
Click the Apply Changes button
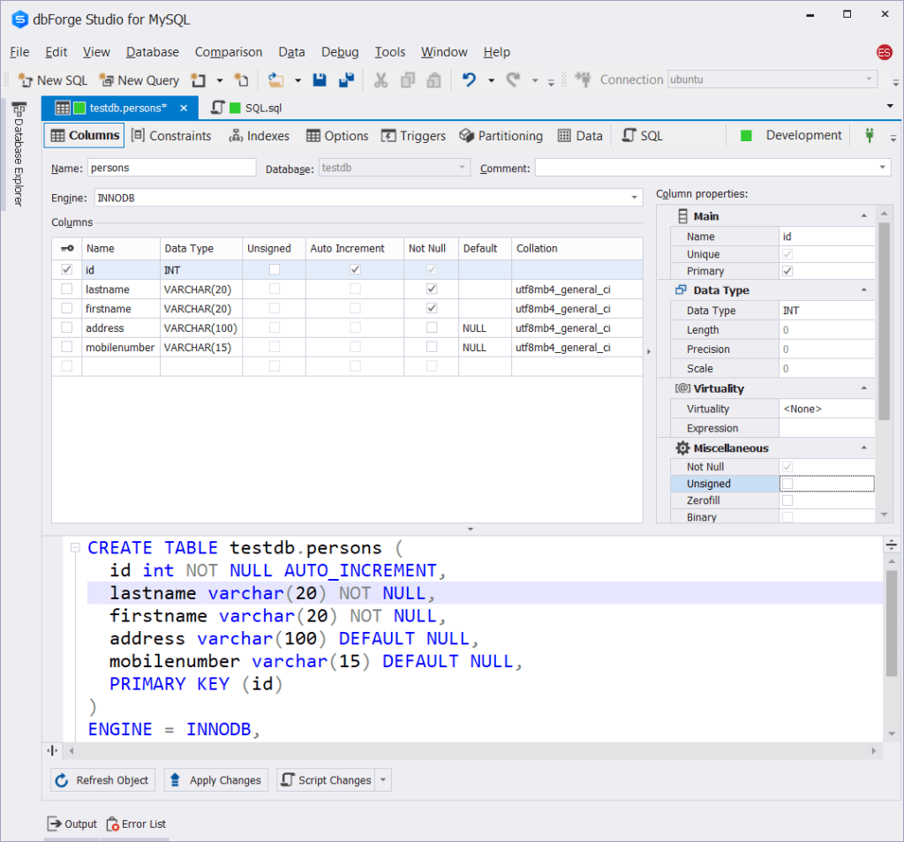pos(215,780)
